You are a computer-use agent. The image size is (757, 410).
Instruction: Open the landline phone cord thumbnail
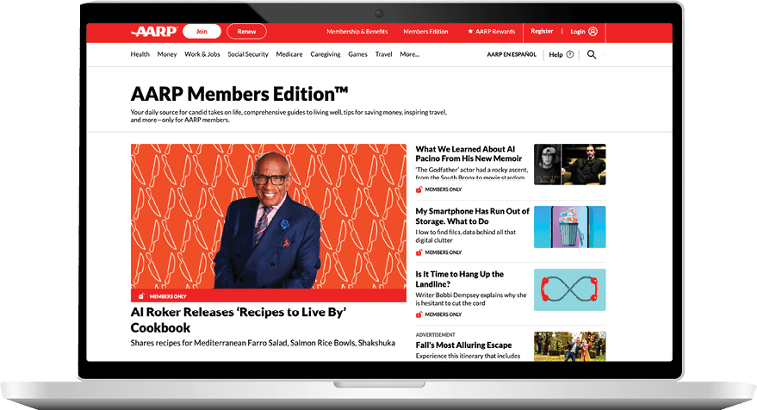[569, 289]
